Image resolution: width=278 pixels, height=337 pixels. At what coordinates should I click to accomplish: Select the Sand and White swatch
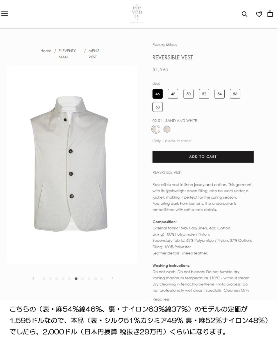[156, 129]
